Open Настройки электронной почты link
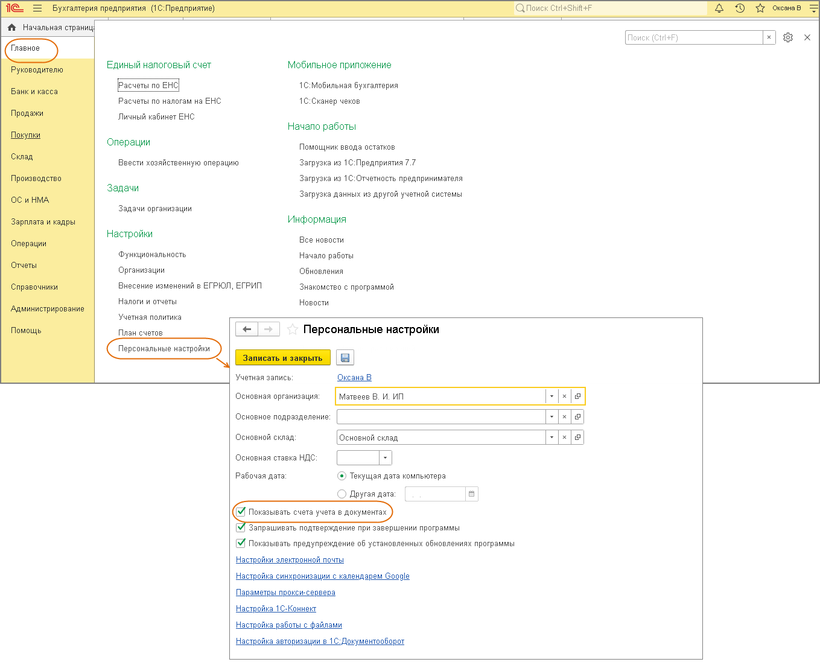Screen dimensions: 820x662 [290, 560]
